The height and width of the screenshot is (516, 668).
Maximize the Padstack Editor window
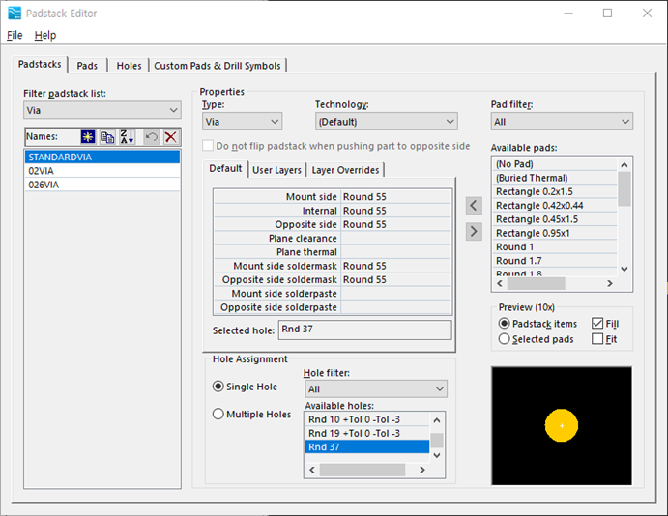(x=607, y=14)
